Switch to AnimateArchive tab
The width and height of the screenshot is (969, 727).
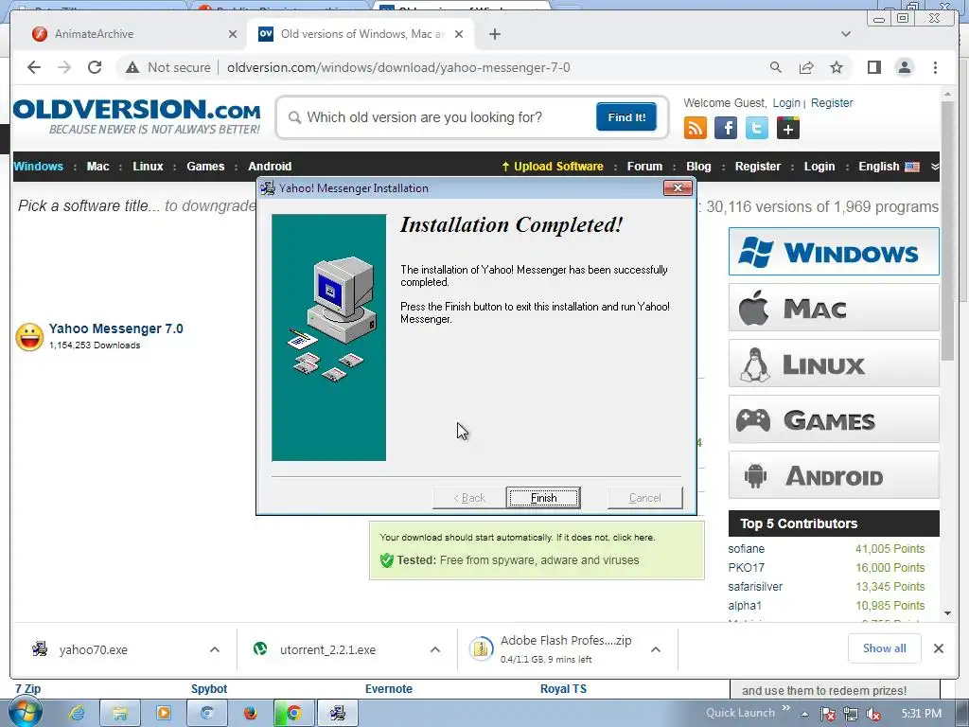(132, 34)
